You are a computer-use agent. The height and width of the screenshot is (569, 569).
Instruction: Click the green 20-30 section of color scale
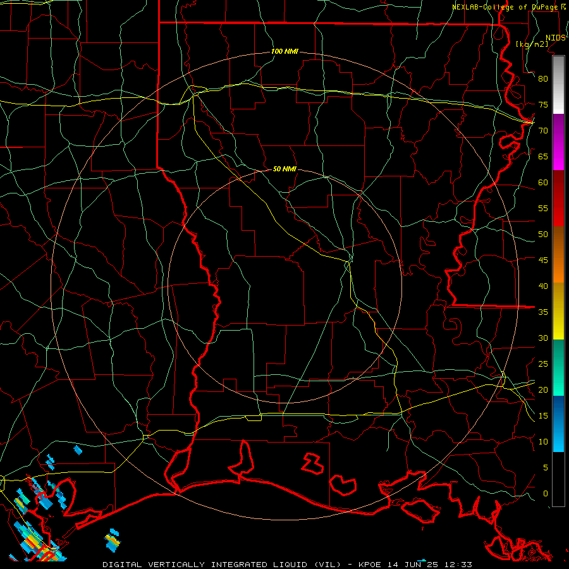(x=558, y=367)
